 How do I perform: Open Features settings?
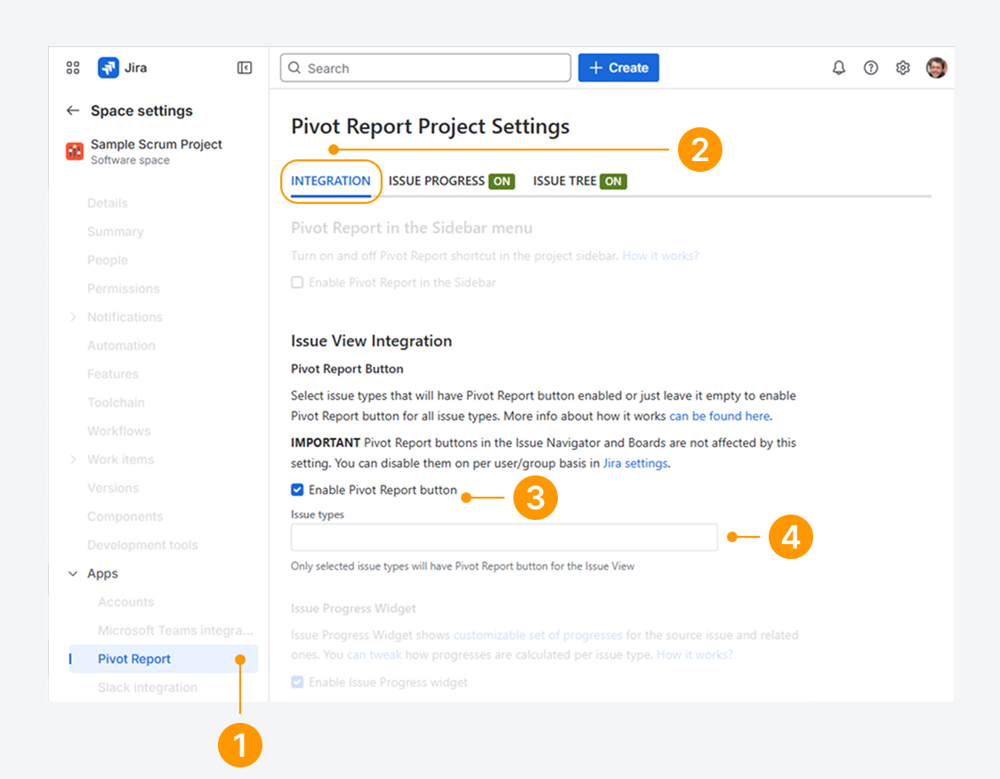pos(113,374)
